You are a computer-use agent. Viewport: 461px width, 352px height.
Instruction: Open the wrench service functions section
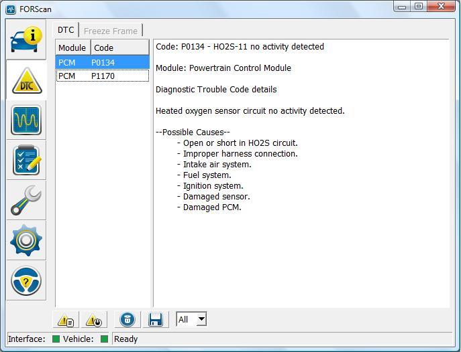[x=26, y=200]
